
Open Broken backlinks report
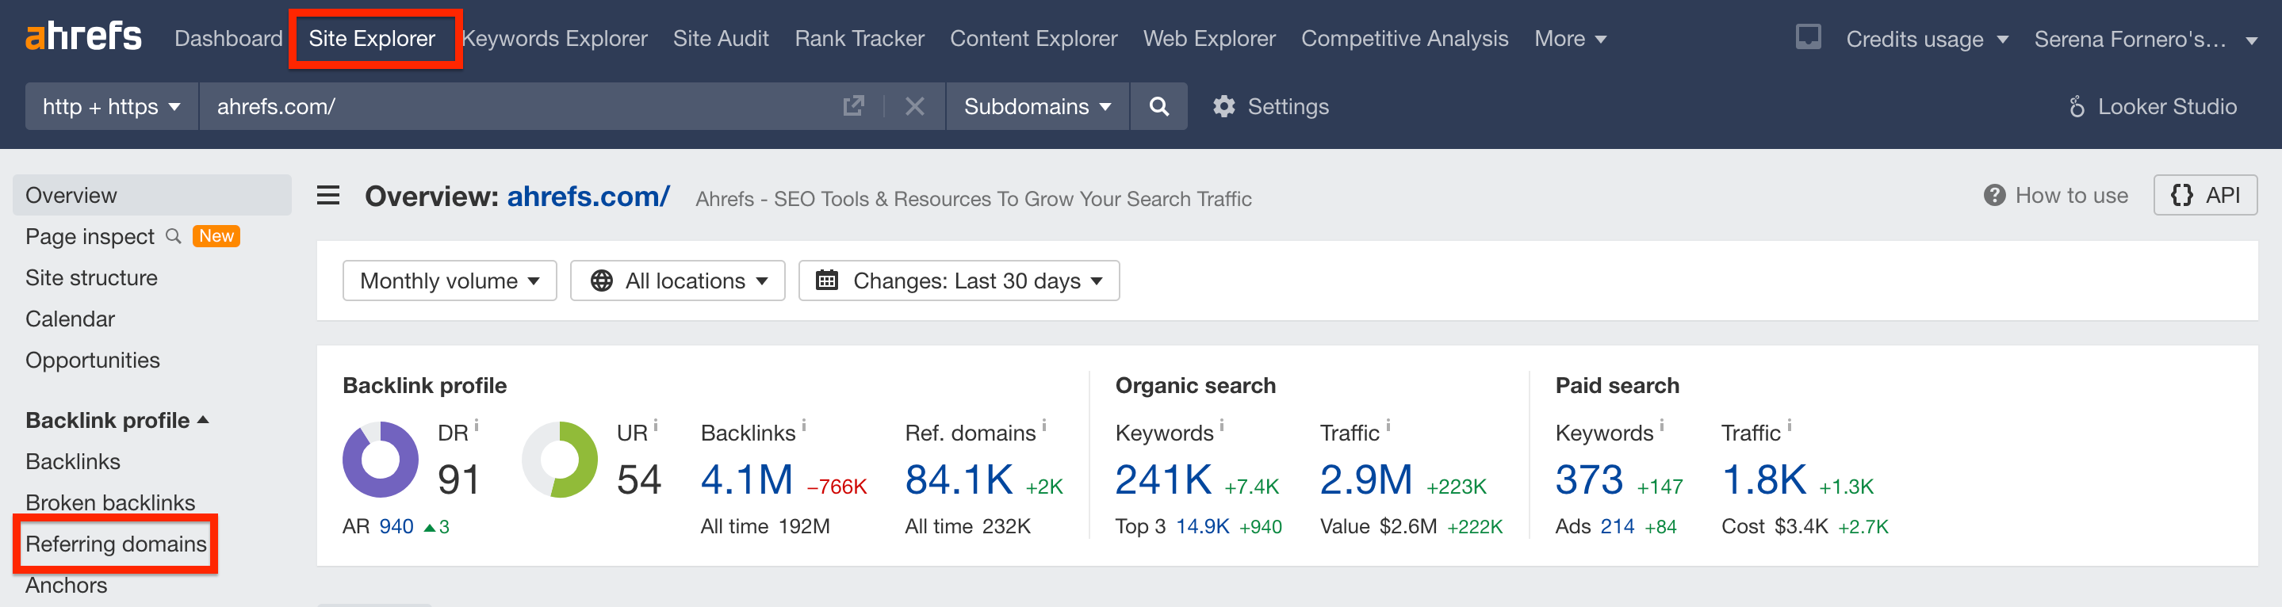pyautogui.click(x=110, y=502)
